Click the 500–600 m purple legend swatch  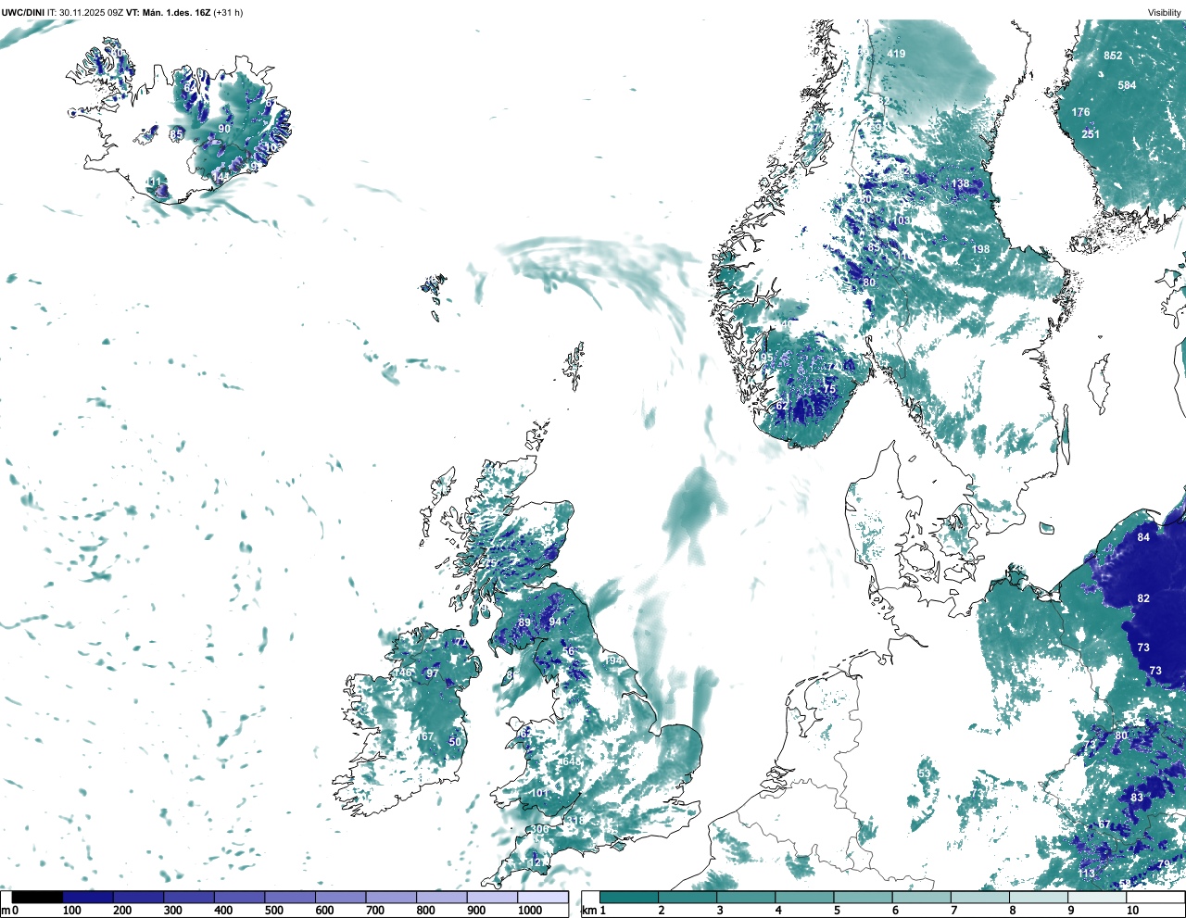coord(290,898)
